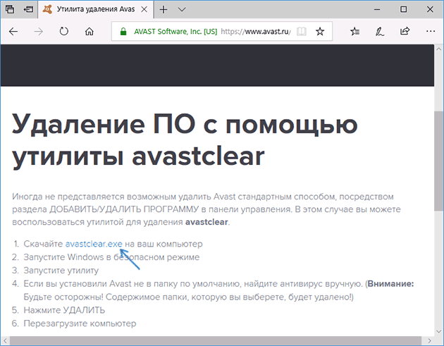
Task: Click list item "Нажмите УДАЛИТЬ"
Action: tap(64, 310)
